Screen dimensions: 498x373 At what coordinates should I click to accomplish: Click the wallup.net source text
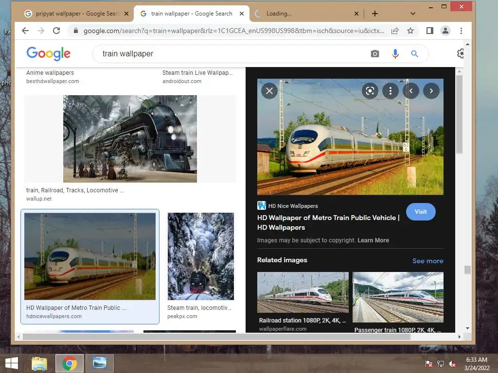39,199
